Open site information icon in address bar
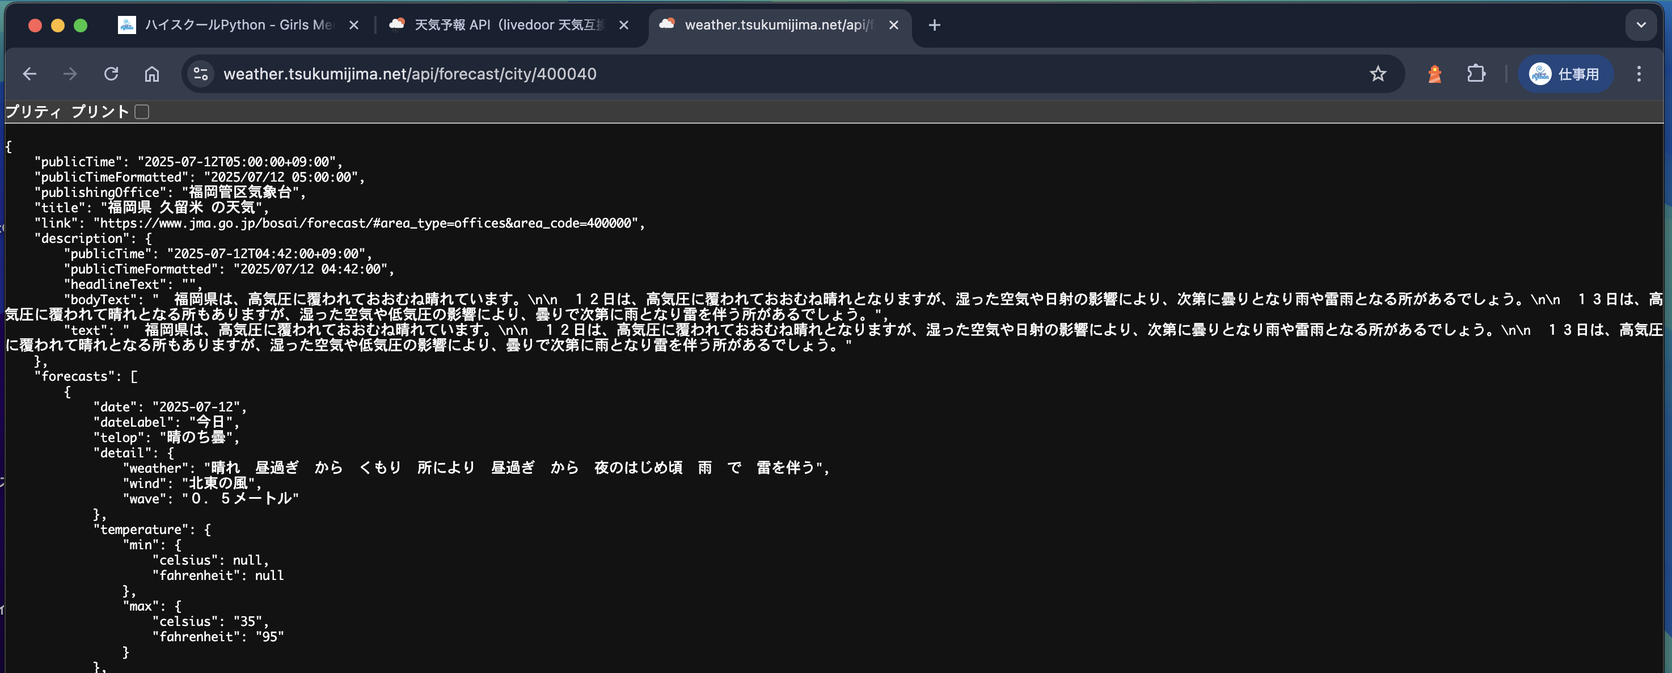The width and height of the screenshot is (1672, 673). [x=201, y=74]
